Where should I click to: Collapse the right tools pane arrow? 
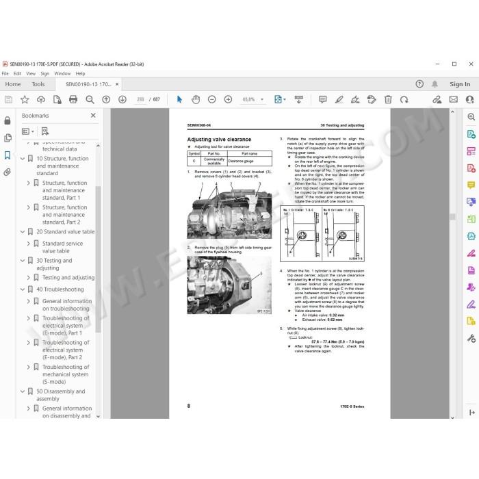tap(471, 413)
